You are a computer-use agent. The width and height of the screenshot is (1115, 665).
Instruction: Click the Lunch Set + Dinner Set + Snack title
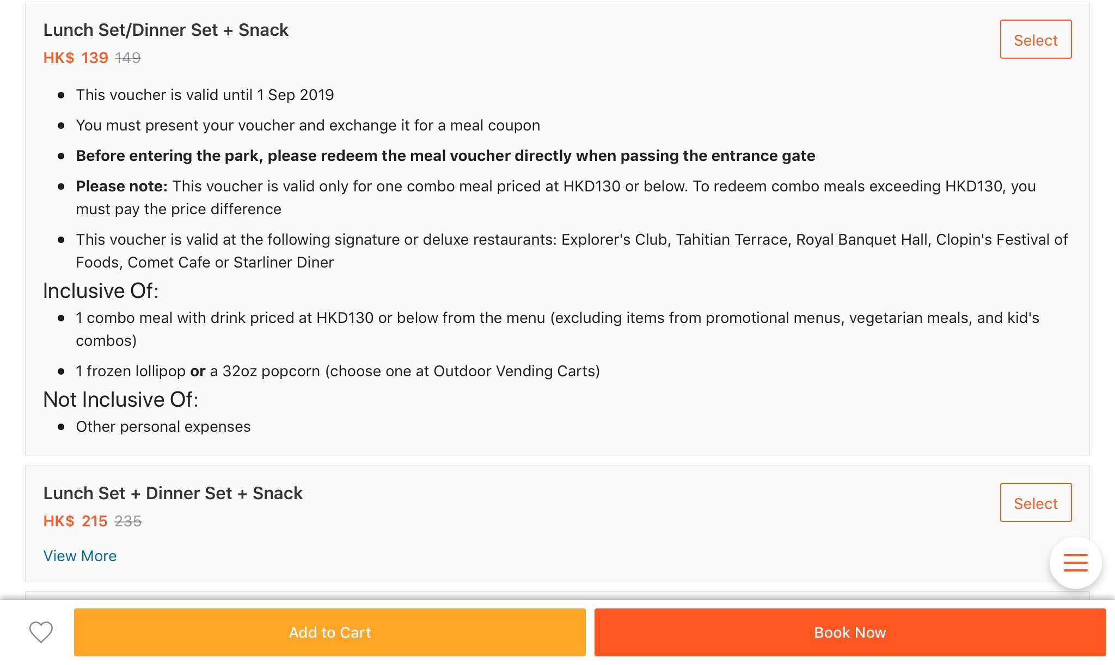coord(173,493)
